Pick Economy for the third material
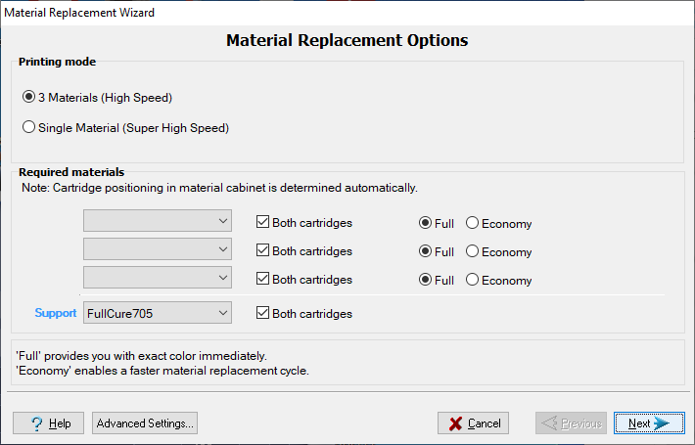The image size is (695, 445). point(473,280)
